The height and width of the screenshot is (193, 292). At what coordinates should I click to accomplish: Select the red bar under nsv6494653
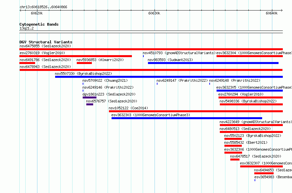(264, 173)
